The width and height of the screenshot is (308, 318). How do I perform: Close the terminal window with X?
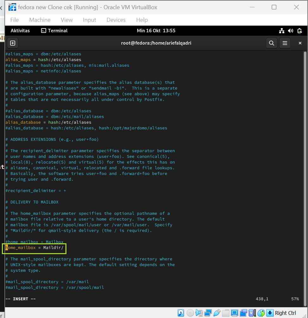[x=300, y=43]
